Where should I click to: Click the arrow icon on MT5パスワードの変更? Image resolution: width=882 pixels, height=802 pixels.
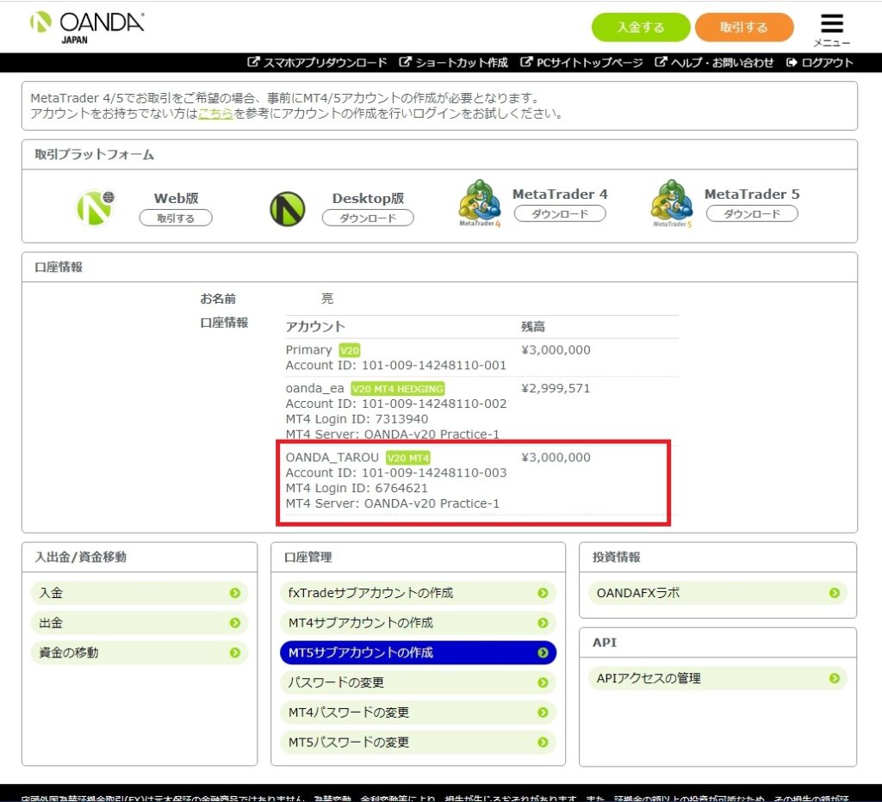(x=543, y=742)
